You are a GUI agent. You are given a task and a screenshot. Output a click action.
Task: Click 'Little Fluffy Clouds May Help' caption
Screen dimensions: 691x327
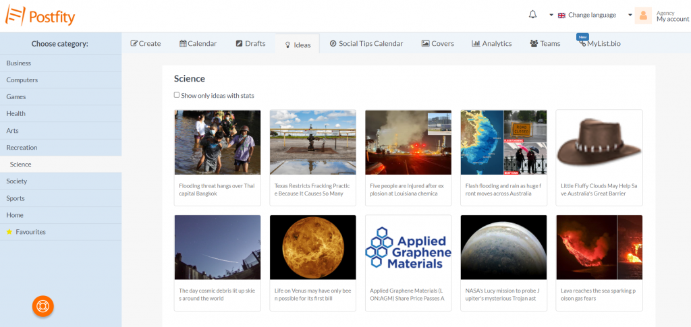tap(599, 189)
